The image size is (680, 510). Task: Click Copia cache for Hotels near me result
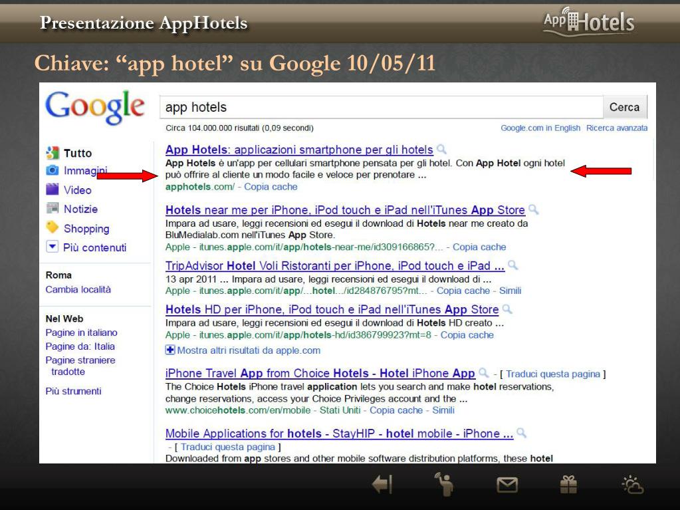tap(479, 247)
